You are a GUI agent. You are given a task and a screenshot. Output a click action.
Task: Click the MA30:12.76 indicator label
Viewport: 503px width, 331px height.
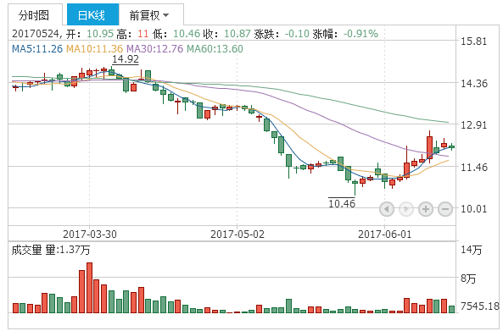tap(154, 48)
